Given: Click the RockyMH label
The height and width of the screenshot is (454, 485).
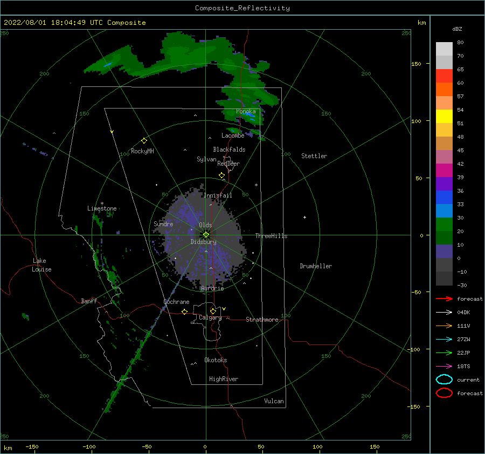Looking at the screenshot, I should (x=142, y=151).
